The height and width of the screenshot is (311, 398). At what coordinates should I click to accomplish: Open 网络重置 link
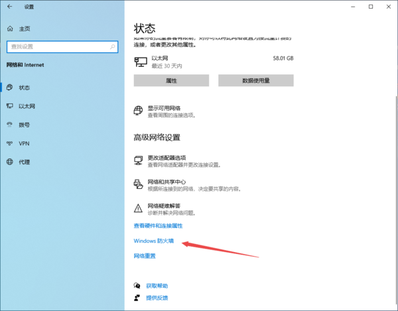[x=145, y=256]
